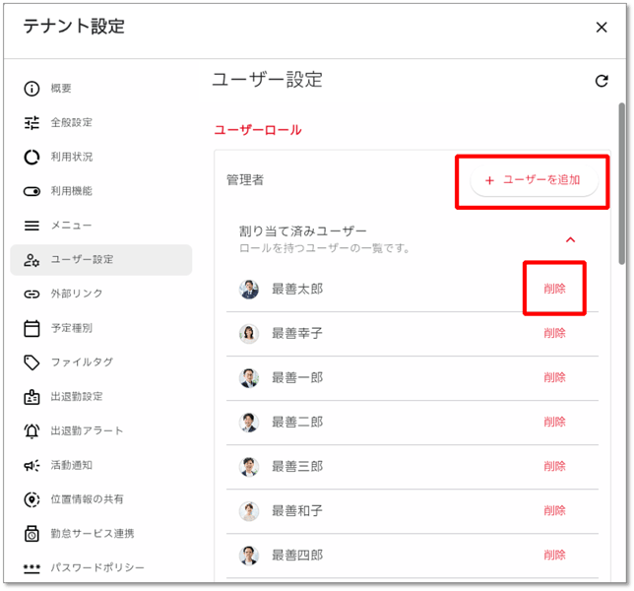
Task: Open the 位置情報の共有 menu item
Action: tap(101, 499)
